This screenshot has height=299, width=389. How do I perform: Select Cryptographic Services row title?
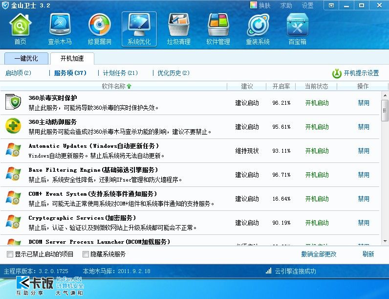coord(82,218)
